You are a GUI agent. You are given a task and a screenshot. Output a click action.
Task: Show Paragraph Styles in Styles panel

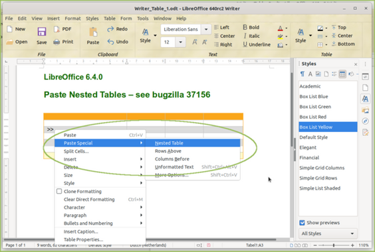tap(303, 74)
